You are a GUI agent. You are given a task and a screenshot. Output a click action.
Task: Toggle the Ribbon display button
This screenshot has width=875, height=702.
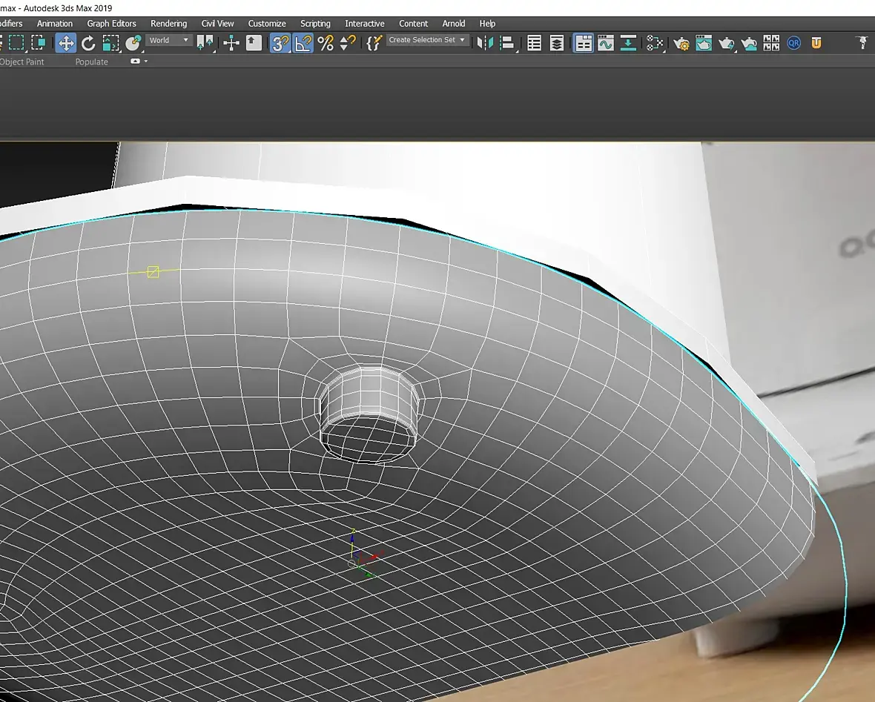(x=584, y=43)
